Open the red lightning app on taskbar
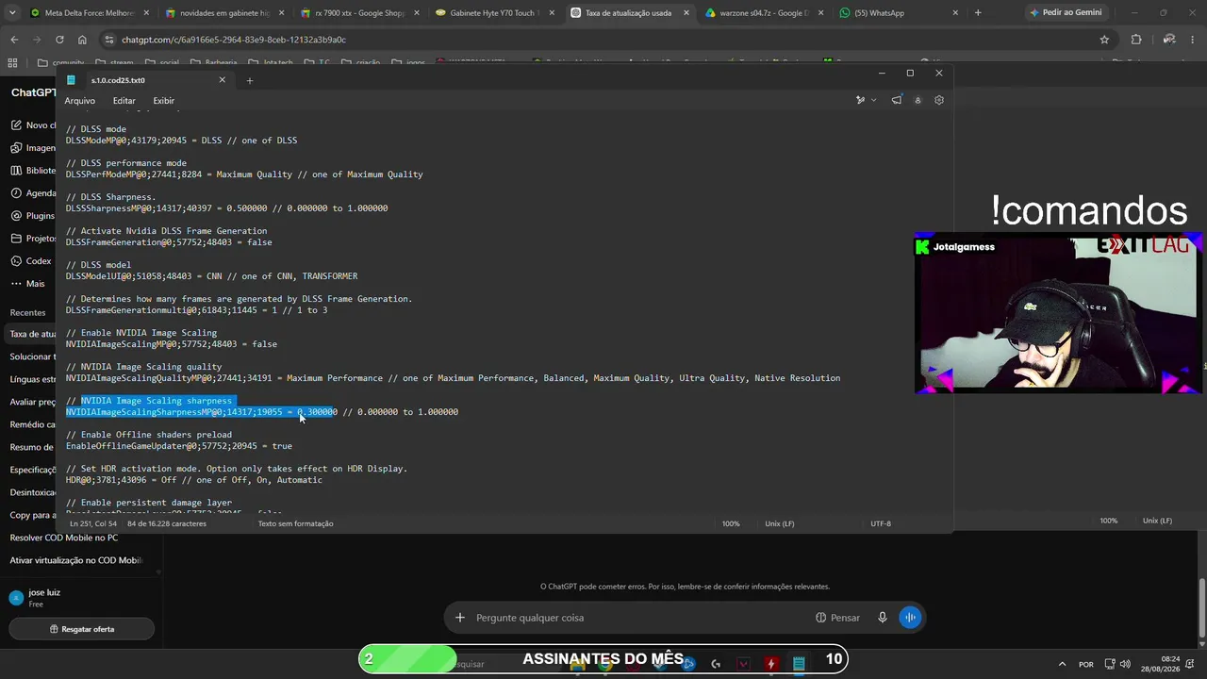The width and height of the screenshot is (1207, 679). 771,664
